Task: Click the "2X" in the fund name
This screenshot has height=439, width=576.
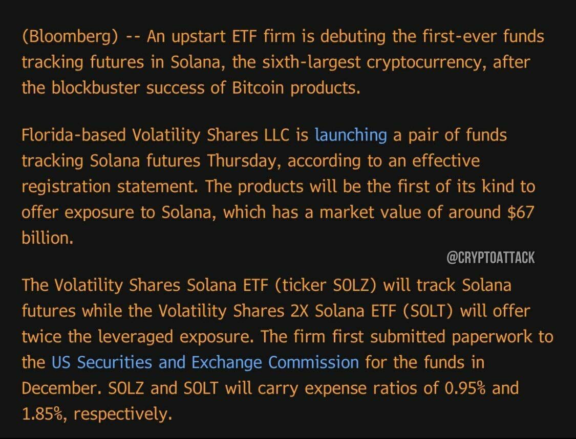Action: point(300,311)
